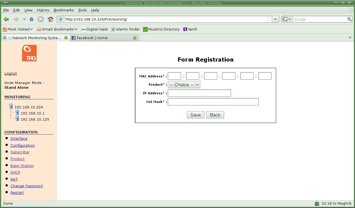Click the address bar URL field
Image resolution: width=355 pixels, height=208 pixels.
165,19
